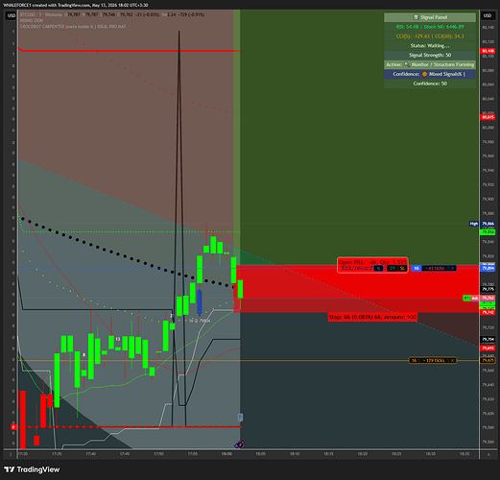500x480 pixels.
Task: Click the blue candle near 17:56
Action: pyautogui.click(x=200, y=301)
